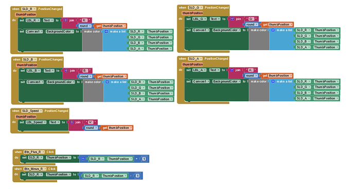Image resolution: width=355 pixels, height=193 pixels.
Task: Click the number 1 field in Btn_Plus_R block
Action: [144, 159]
